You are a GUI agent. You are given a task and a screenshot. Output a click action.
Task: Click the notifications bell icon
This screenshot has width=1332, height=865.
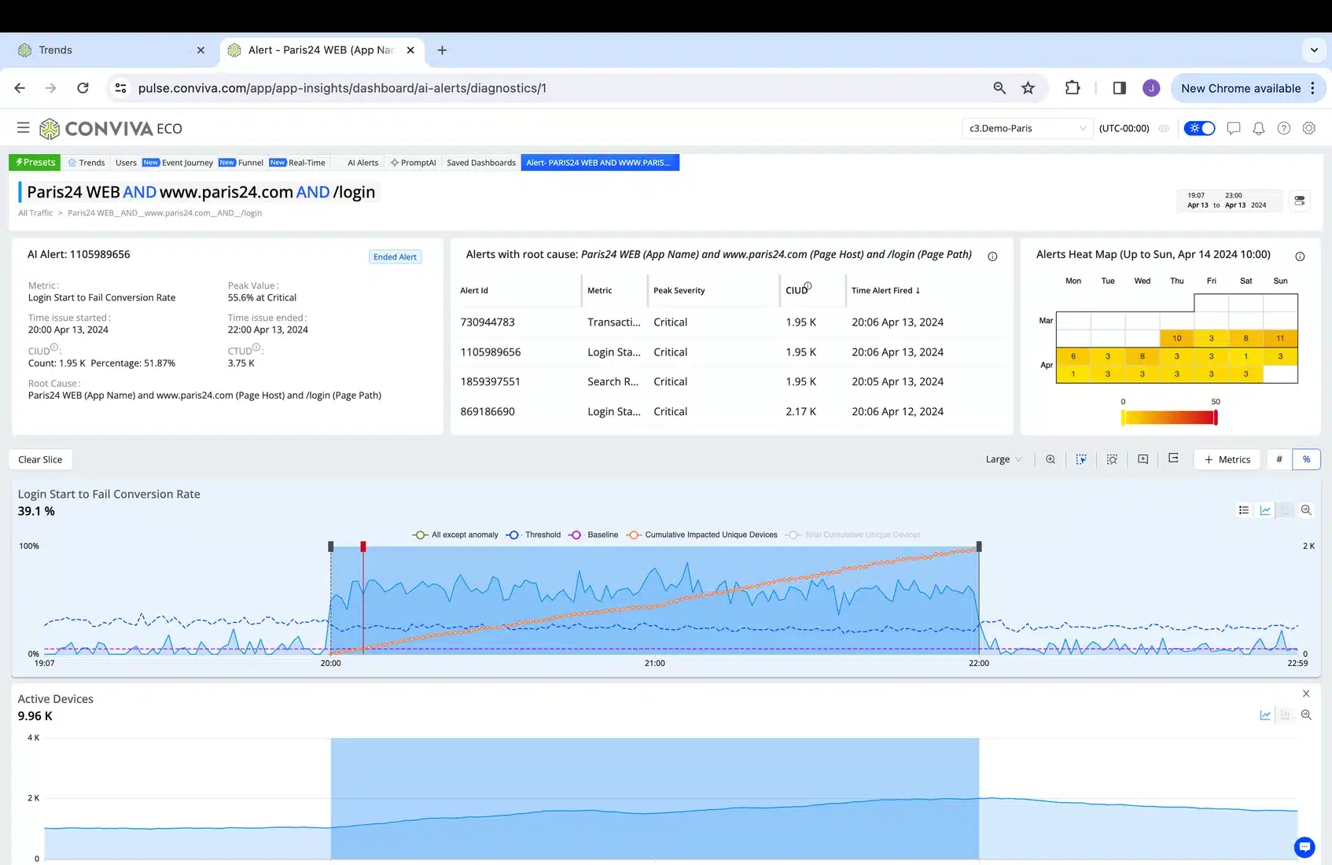click(1258, 128)
